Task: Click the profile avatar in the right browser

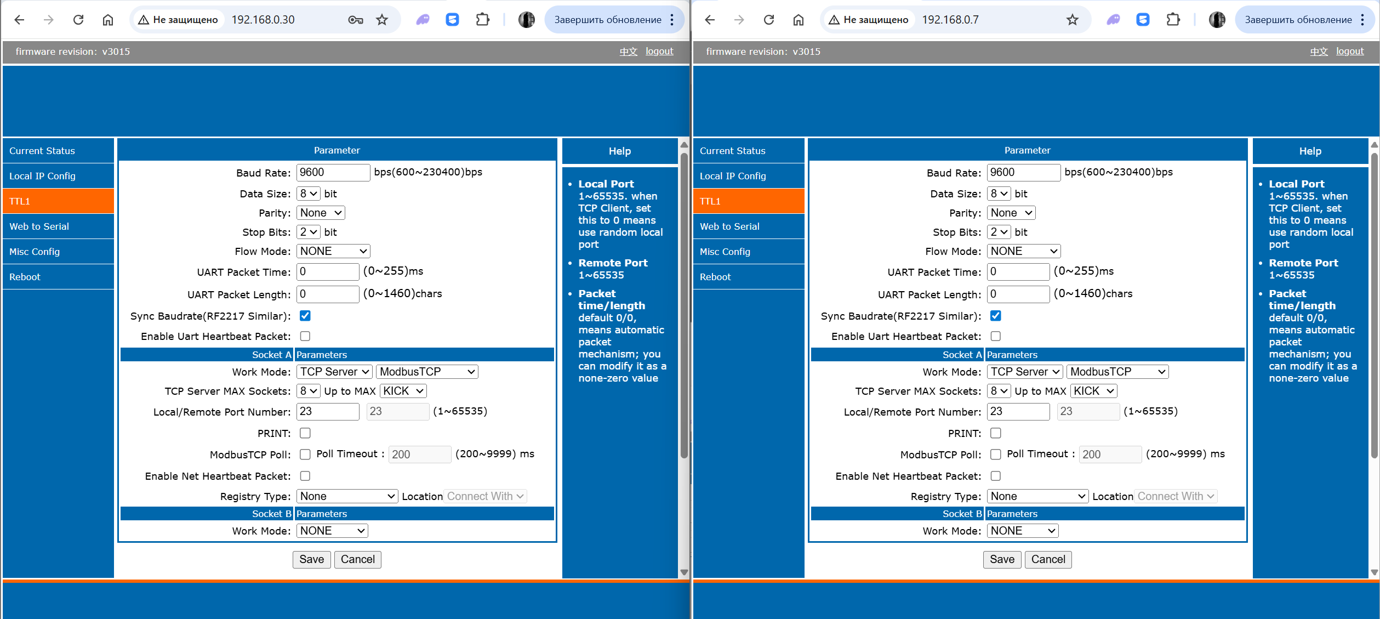Action: [x=1217, y=20]
